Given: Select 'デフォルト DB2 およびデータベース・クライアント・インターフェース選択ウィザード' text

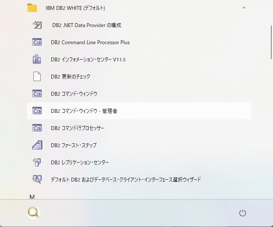Looking at the screenshot, I should [126, 179].
